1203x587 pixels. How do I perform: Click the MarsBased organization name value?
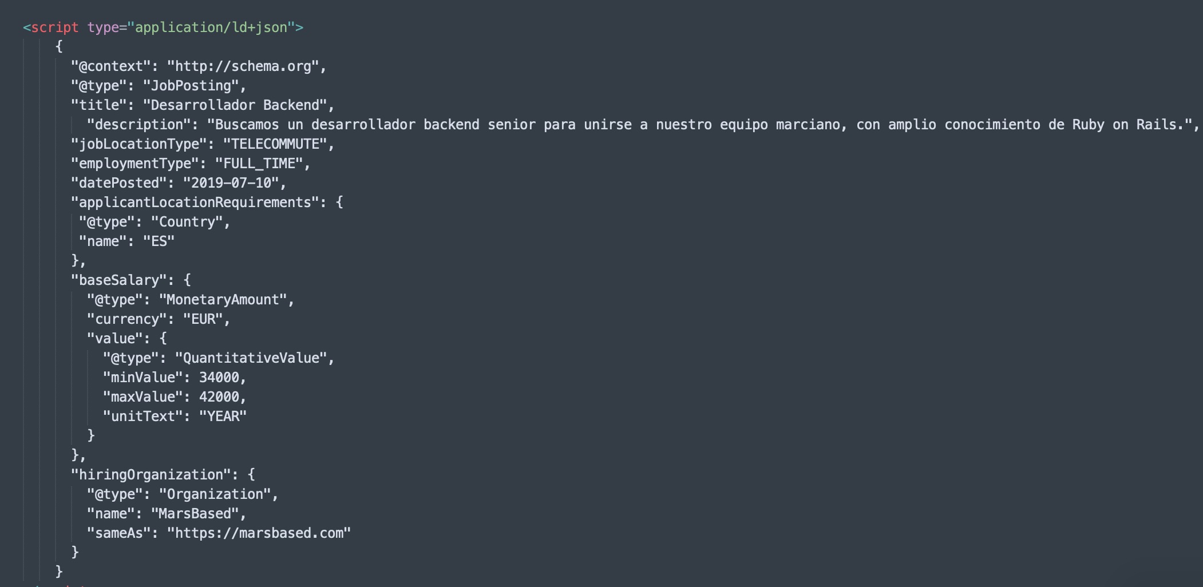(x=195, y=514)
